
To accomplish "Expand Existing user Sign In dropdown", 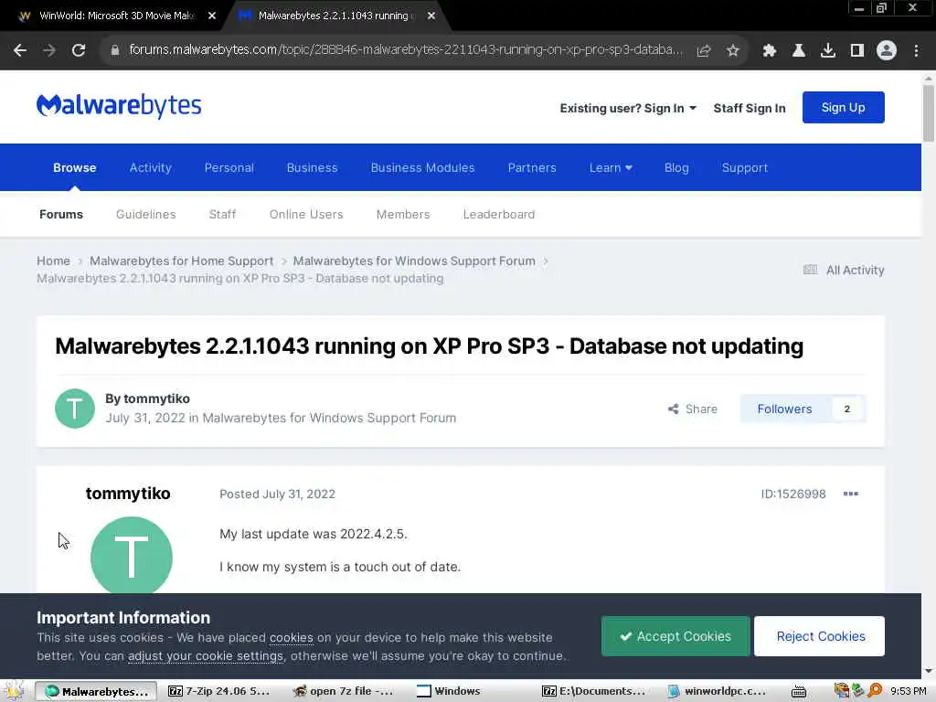I will tap(628, 108).
